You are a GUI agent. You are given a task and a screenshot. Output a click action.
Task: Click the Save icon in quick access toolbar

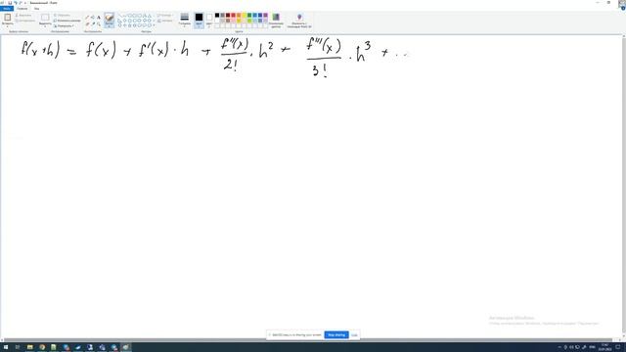point(10,3)
